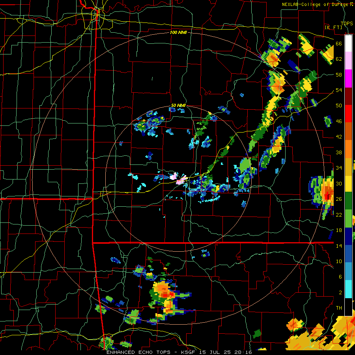Select the magenta legend swatch

tap(348, 78)
